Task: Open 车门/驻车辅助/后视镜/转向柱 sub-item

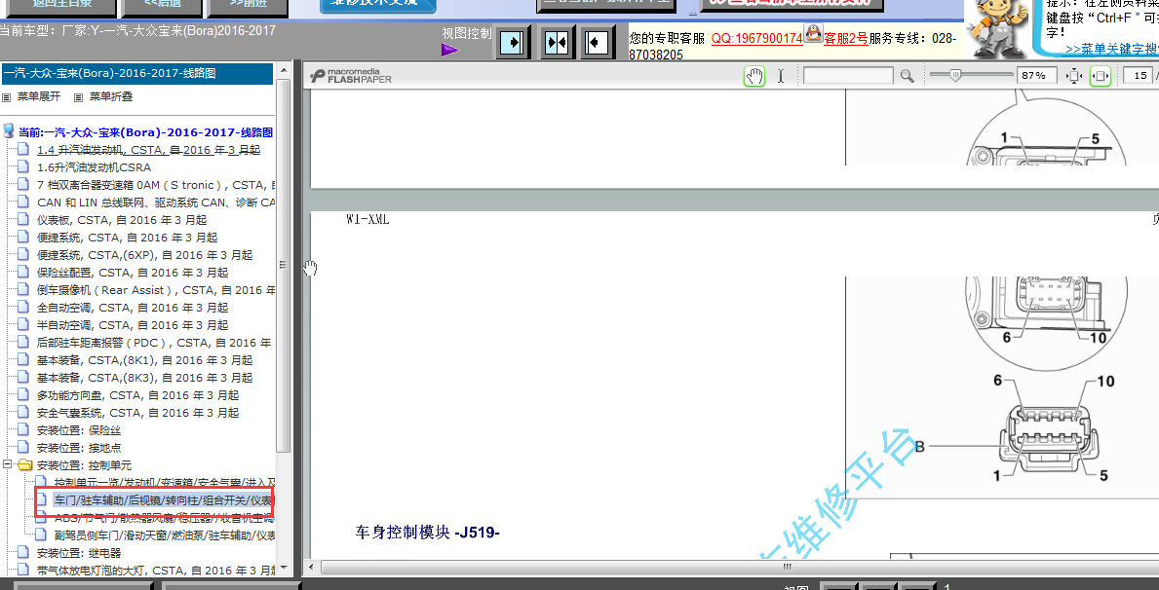Action: [164, 500]
